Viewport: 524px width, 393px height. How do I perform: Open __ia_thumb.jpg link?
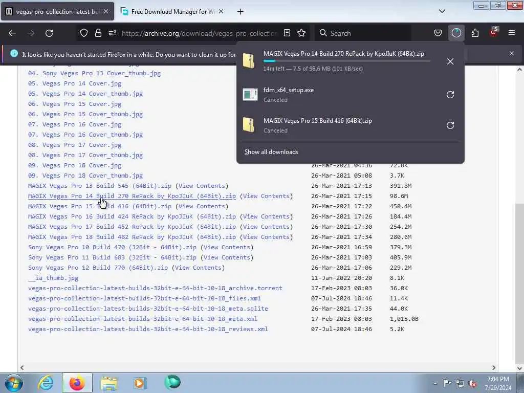pos(53,278)
